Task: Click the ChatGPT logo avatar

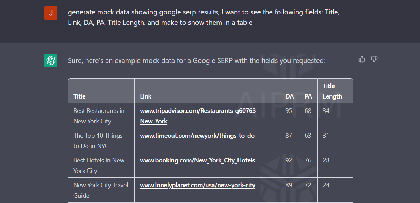Action: [x=51, y=60]
